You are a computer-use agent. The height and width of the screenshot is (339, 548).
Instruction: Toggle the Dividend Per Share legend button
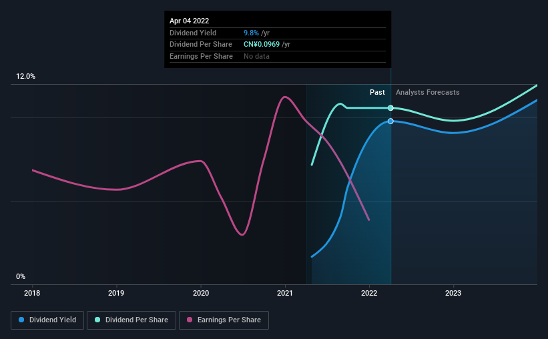tap(131, 320)
